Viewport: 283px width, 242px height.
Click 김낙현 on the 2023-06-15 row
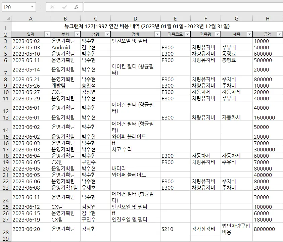point(95,213)
